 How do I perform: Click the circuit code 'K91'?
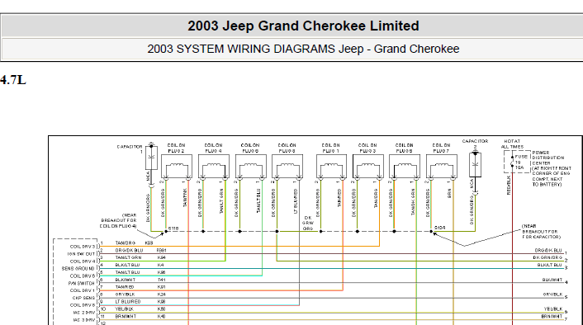(x=161, y=287)
